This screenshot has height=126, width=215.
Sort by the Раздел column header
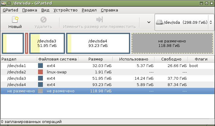tap(19, 59)
